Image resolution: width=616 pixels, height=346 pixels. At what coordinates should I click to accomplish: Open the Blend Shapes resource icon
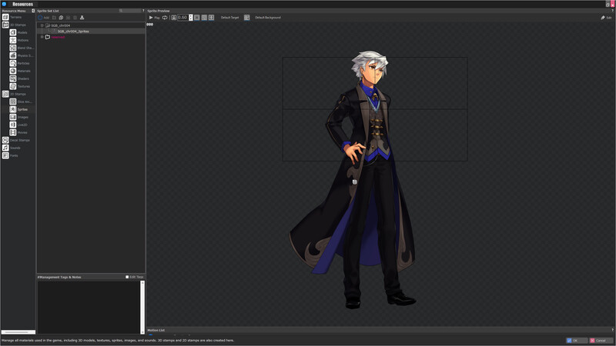click(13, 48)
